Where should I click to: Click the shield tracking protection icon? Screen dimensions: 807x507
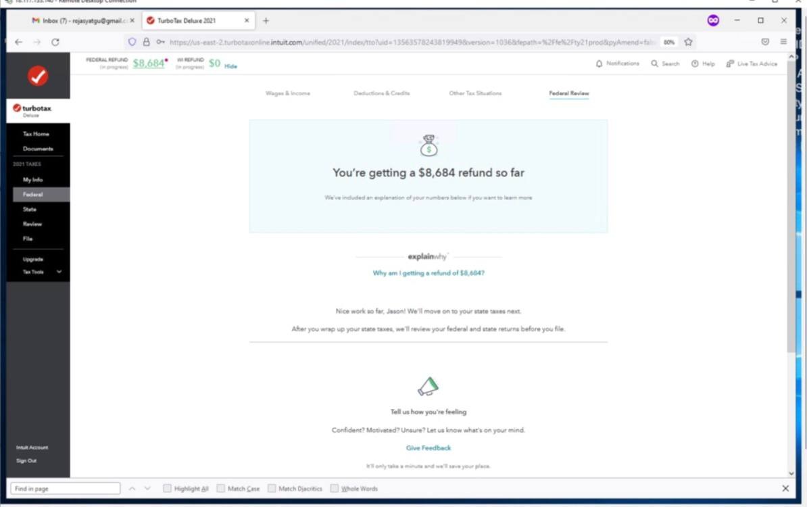pos(132,42)
